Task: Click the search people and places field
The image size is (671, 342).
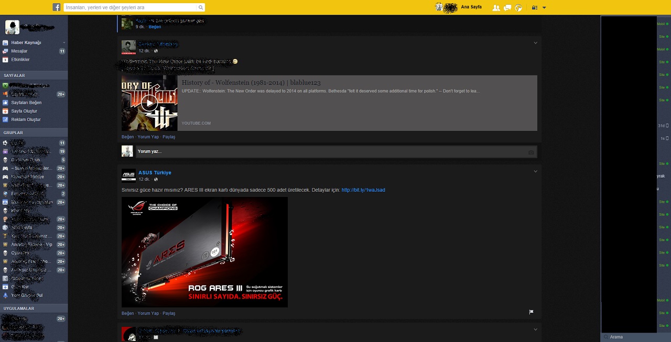Action: point(130,7)
